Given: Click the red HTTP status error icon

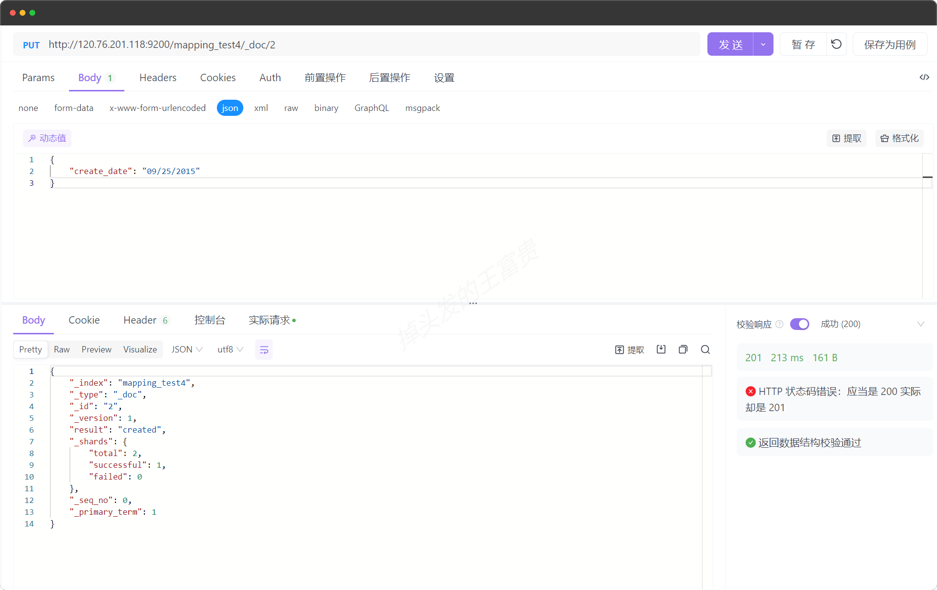Looking at the screenshot, I should click(750, 391).
